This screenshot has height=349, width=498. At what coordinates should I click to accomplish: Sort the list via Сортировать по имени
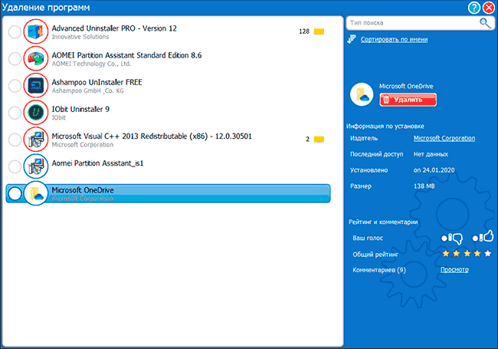click(394, 39)
